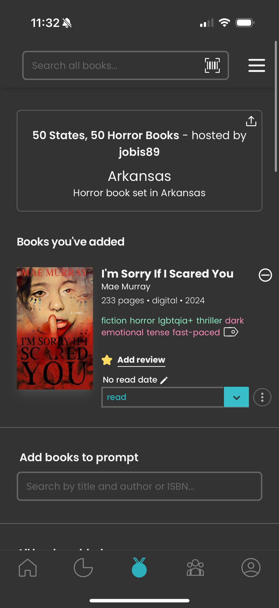Open I'm Sorry If I Scared You title
279x608 pixels.
[x=167, y=274]
